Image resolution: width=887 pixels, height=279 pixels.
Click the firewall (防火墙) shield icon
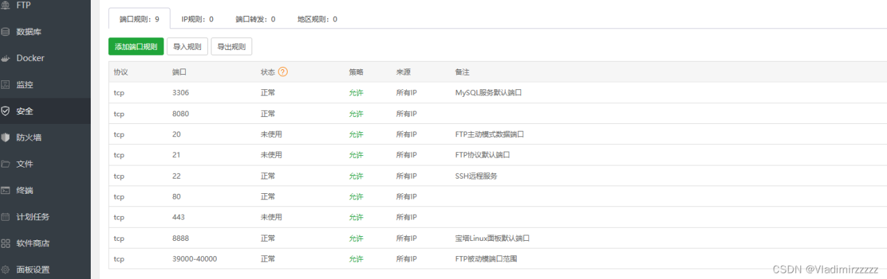tap(6, 137)
